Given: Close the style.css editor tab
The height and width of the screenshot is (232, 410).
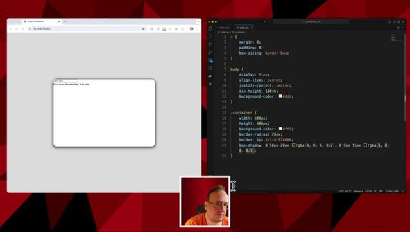Looking at the screenshot, I should [x=252, y=28].
